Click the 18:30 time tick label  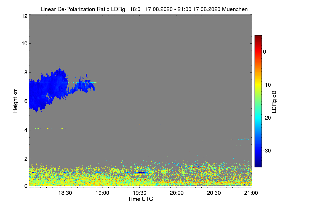pos(65,193)
